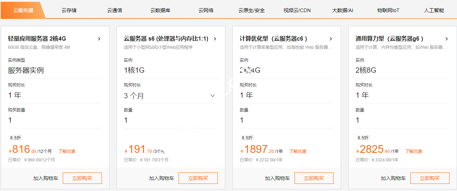Click arrow beside 通用算力型 g6 title
457x191 pixels.
click(x=447, y=39)
